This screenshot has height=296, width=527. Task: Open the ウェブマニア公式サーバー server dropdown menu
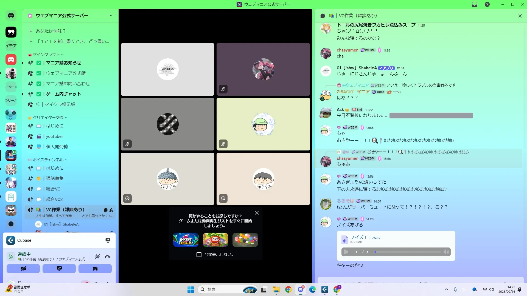tap(111, 16)
